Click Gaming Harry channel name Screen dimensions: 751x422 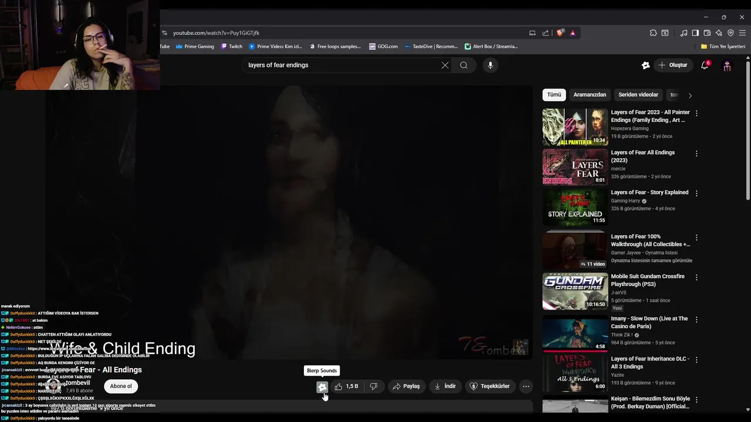625,201
